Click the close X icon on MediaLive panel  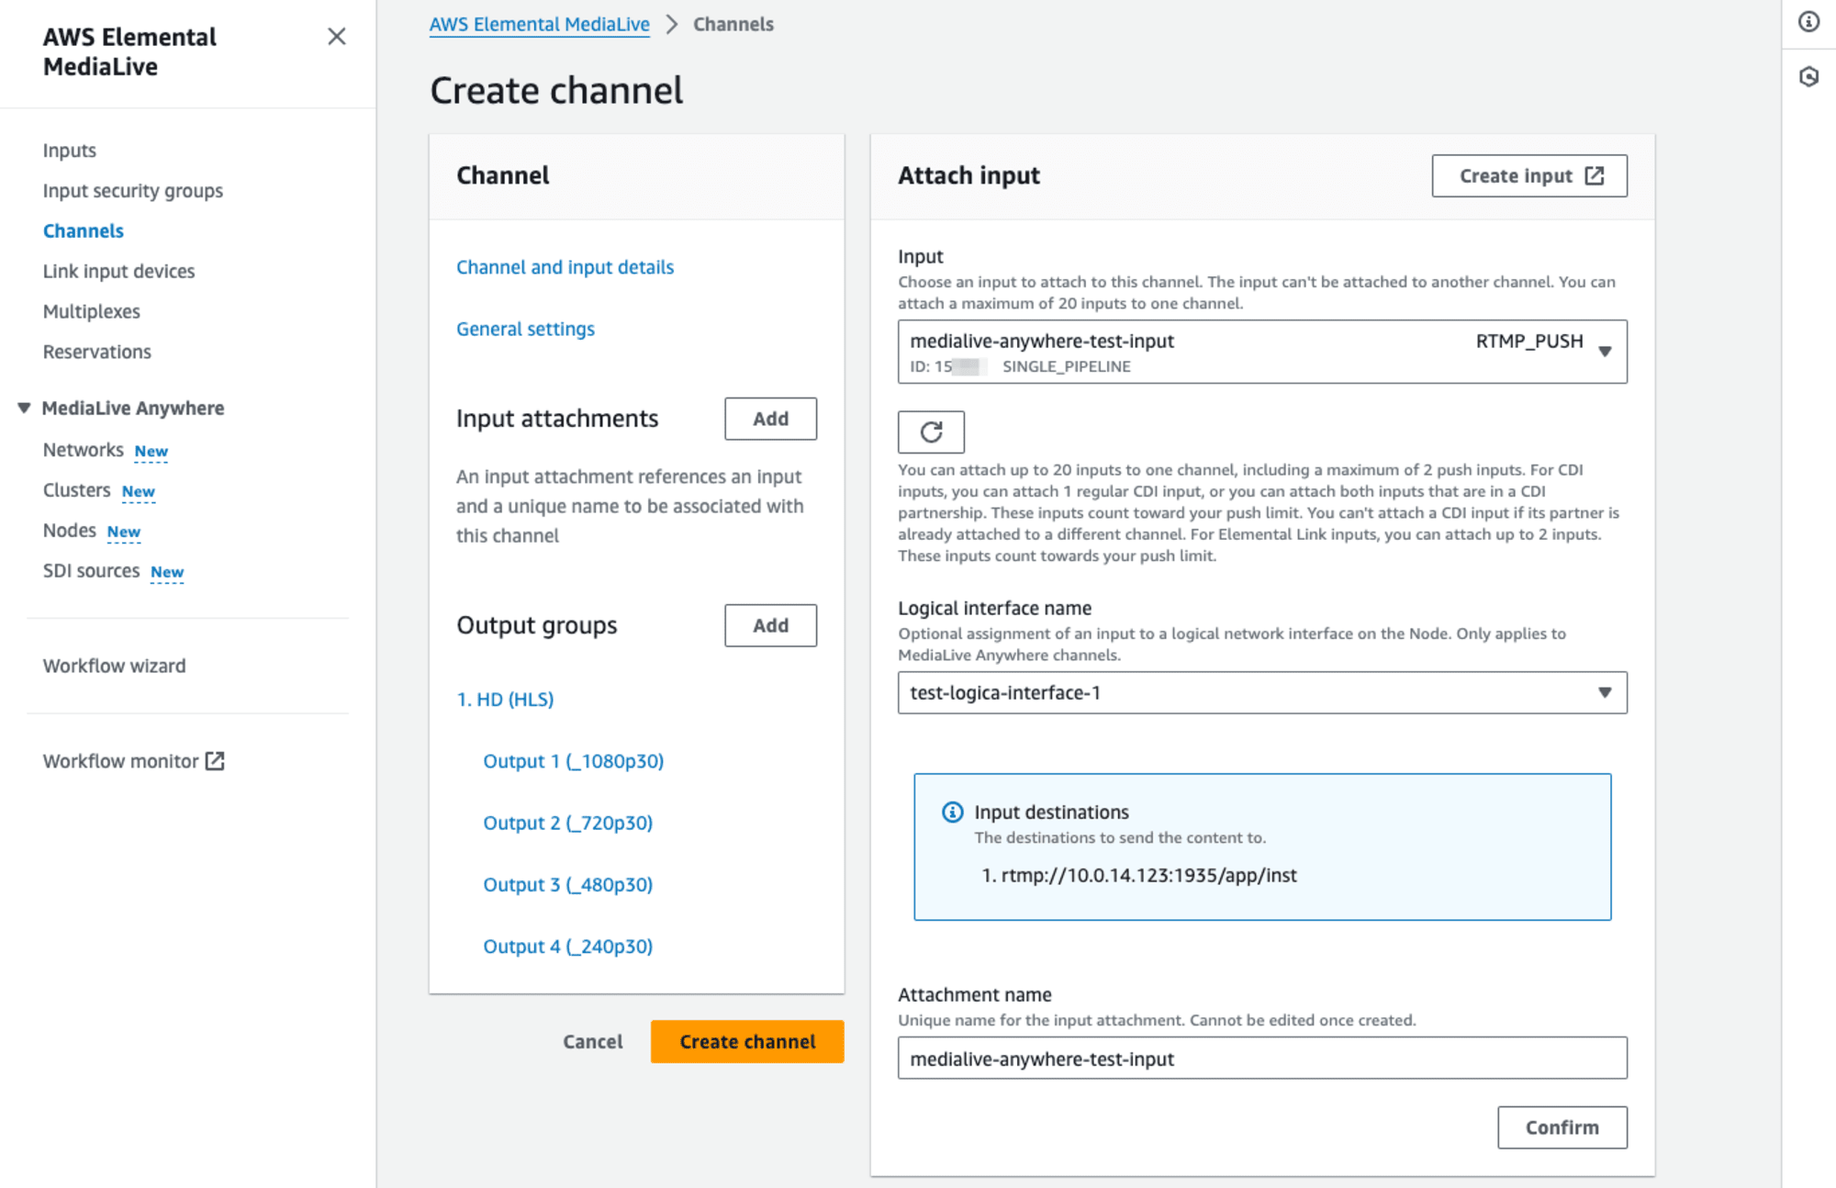pos(337,36)
